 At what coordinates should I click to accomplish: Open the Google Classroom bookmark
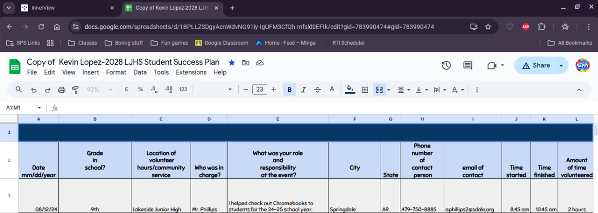[221, 43]
